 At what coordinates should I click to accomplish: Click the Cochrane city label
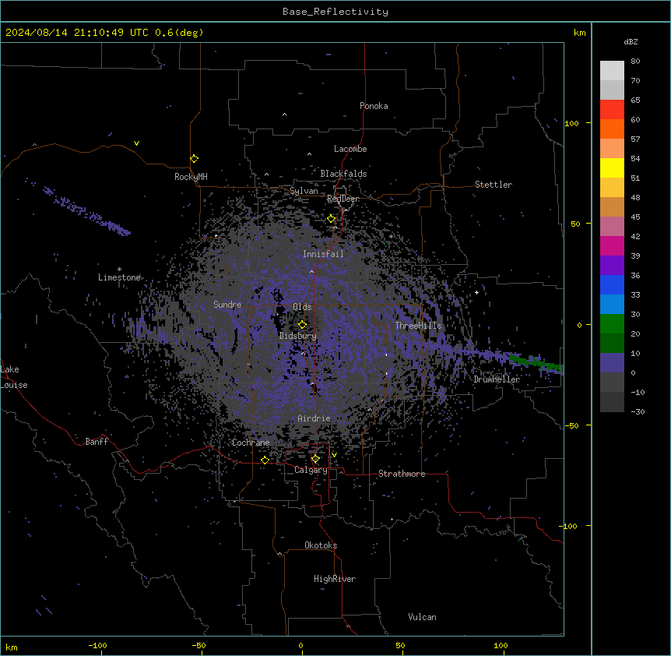pos(251,443)
